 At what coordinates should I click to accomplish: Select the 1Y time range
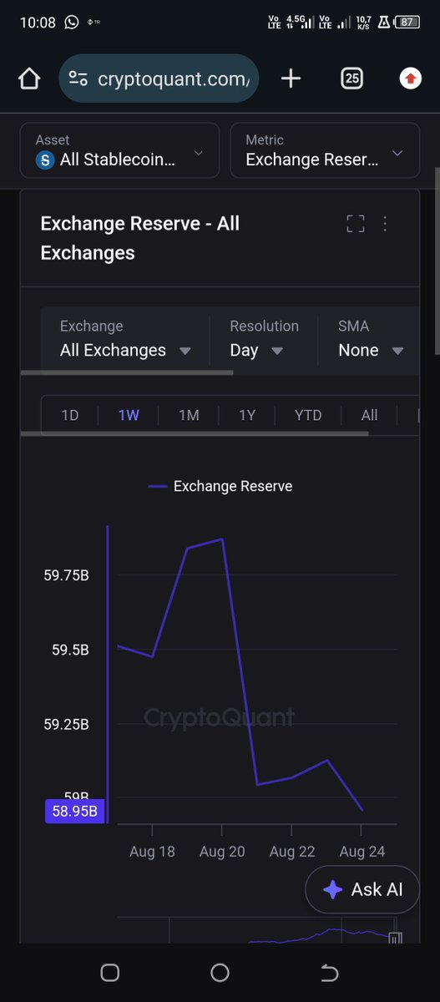[x=247, y=415]
